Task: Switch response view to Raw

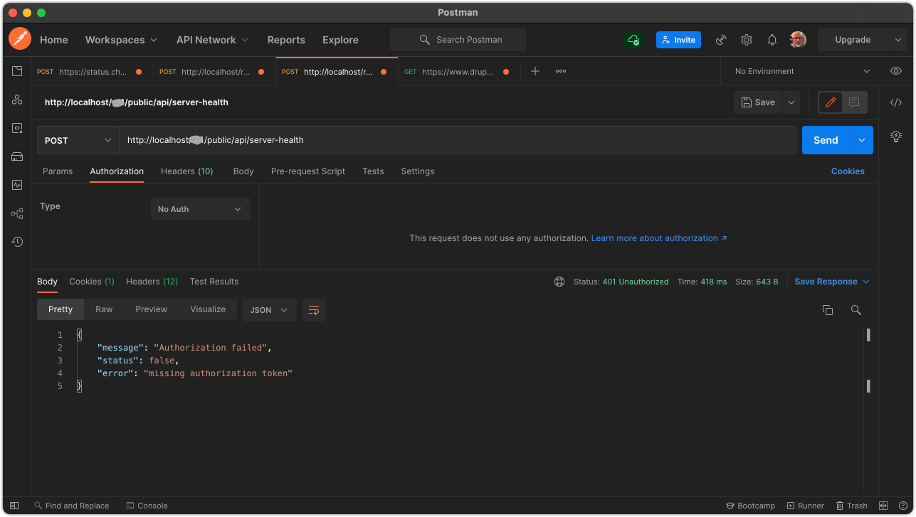Action: (x=104, y=309)
